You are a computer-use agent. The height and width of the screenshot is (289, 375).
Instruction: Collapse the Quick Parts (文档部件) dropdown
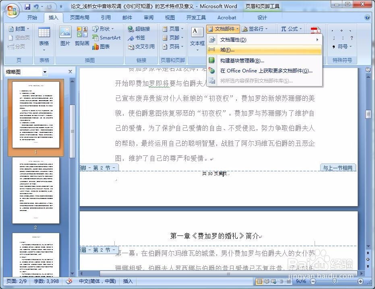(x=223, y=29)
